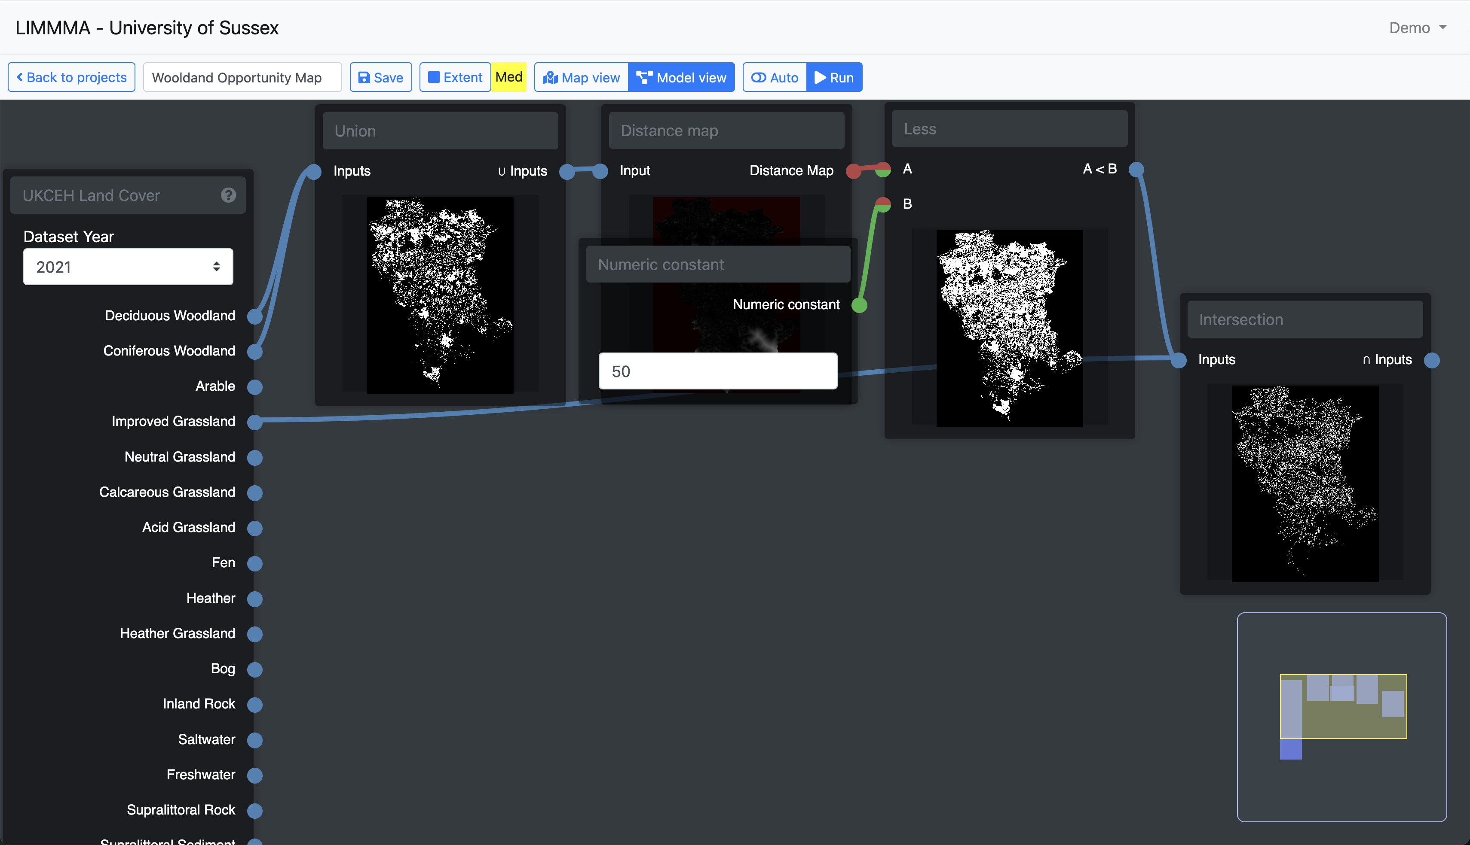The width and height of the screenshot is (1470, 845).
Task: Click the numeric constant value field
Action: pyautogui.click(x=718, y=371)
